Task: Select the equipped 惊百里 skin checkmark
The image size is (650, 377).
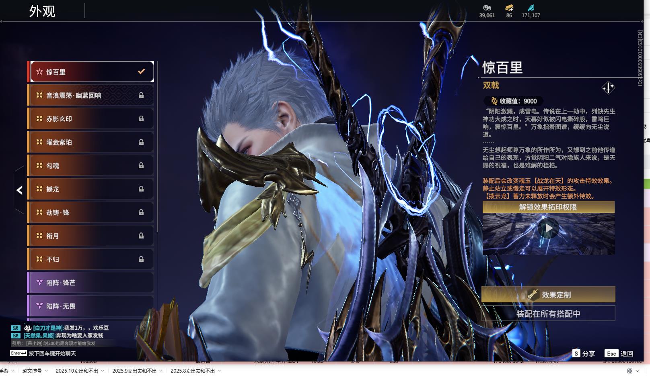Action: coord(141,71)
